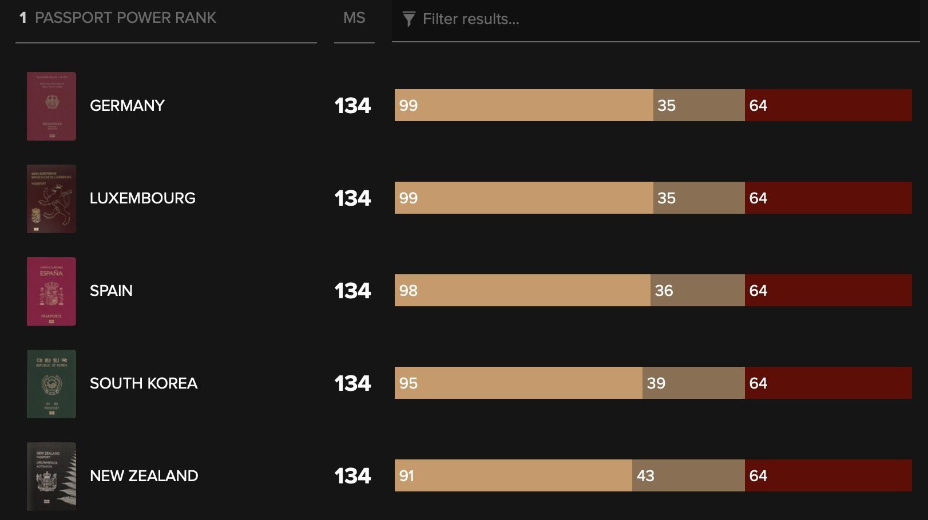Click the Filter results input field

tap(656, 20)
